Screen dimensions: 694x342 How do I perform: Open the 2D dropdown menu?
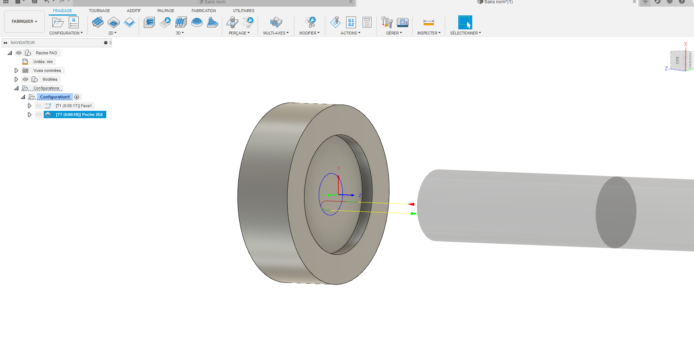(113, 33)
